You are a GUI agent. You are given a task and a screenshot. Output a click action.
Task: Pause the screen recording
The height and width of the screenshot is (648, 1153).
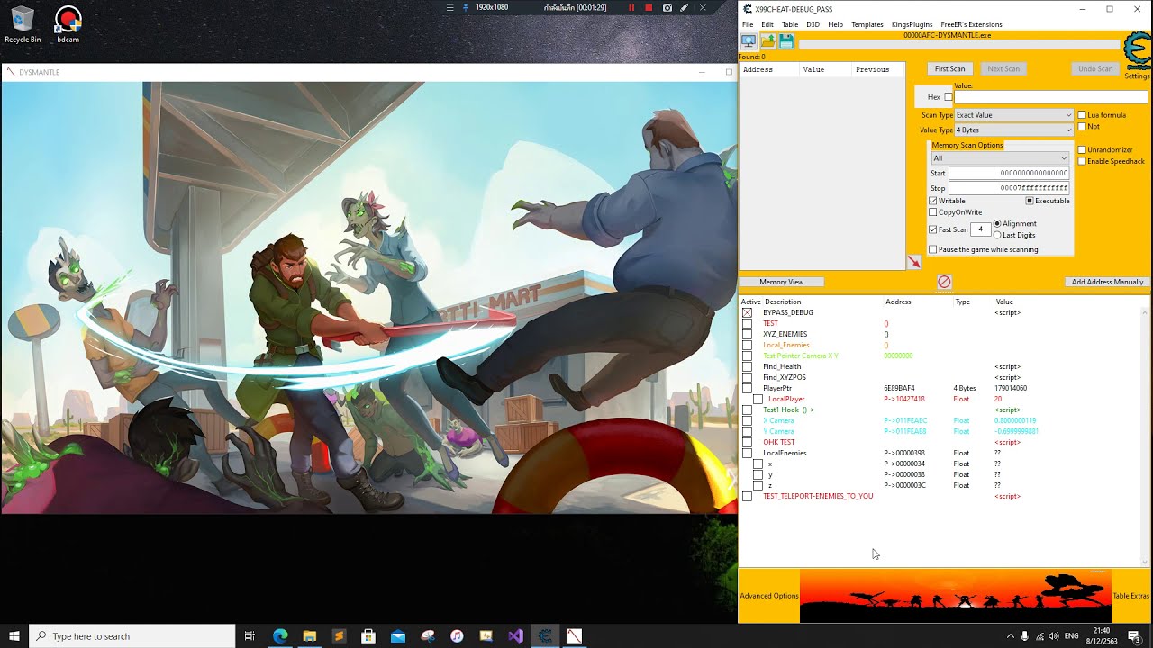(x=631, y=7)
